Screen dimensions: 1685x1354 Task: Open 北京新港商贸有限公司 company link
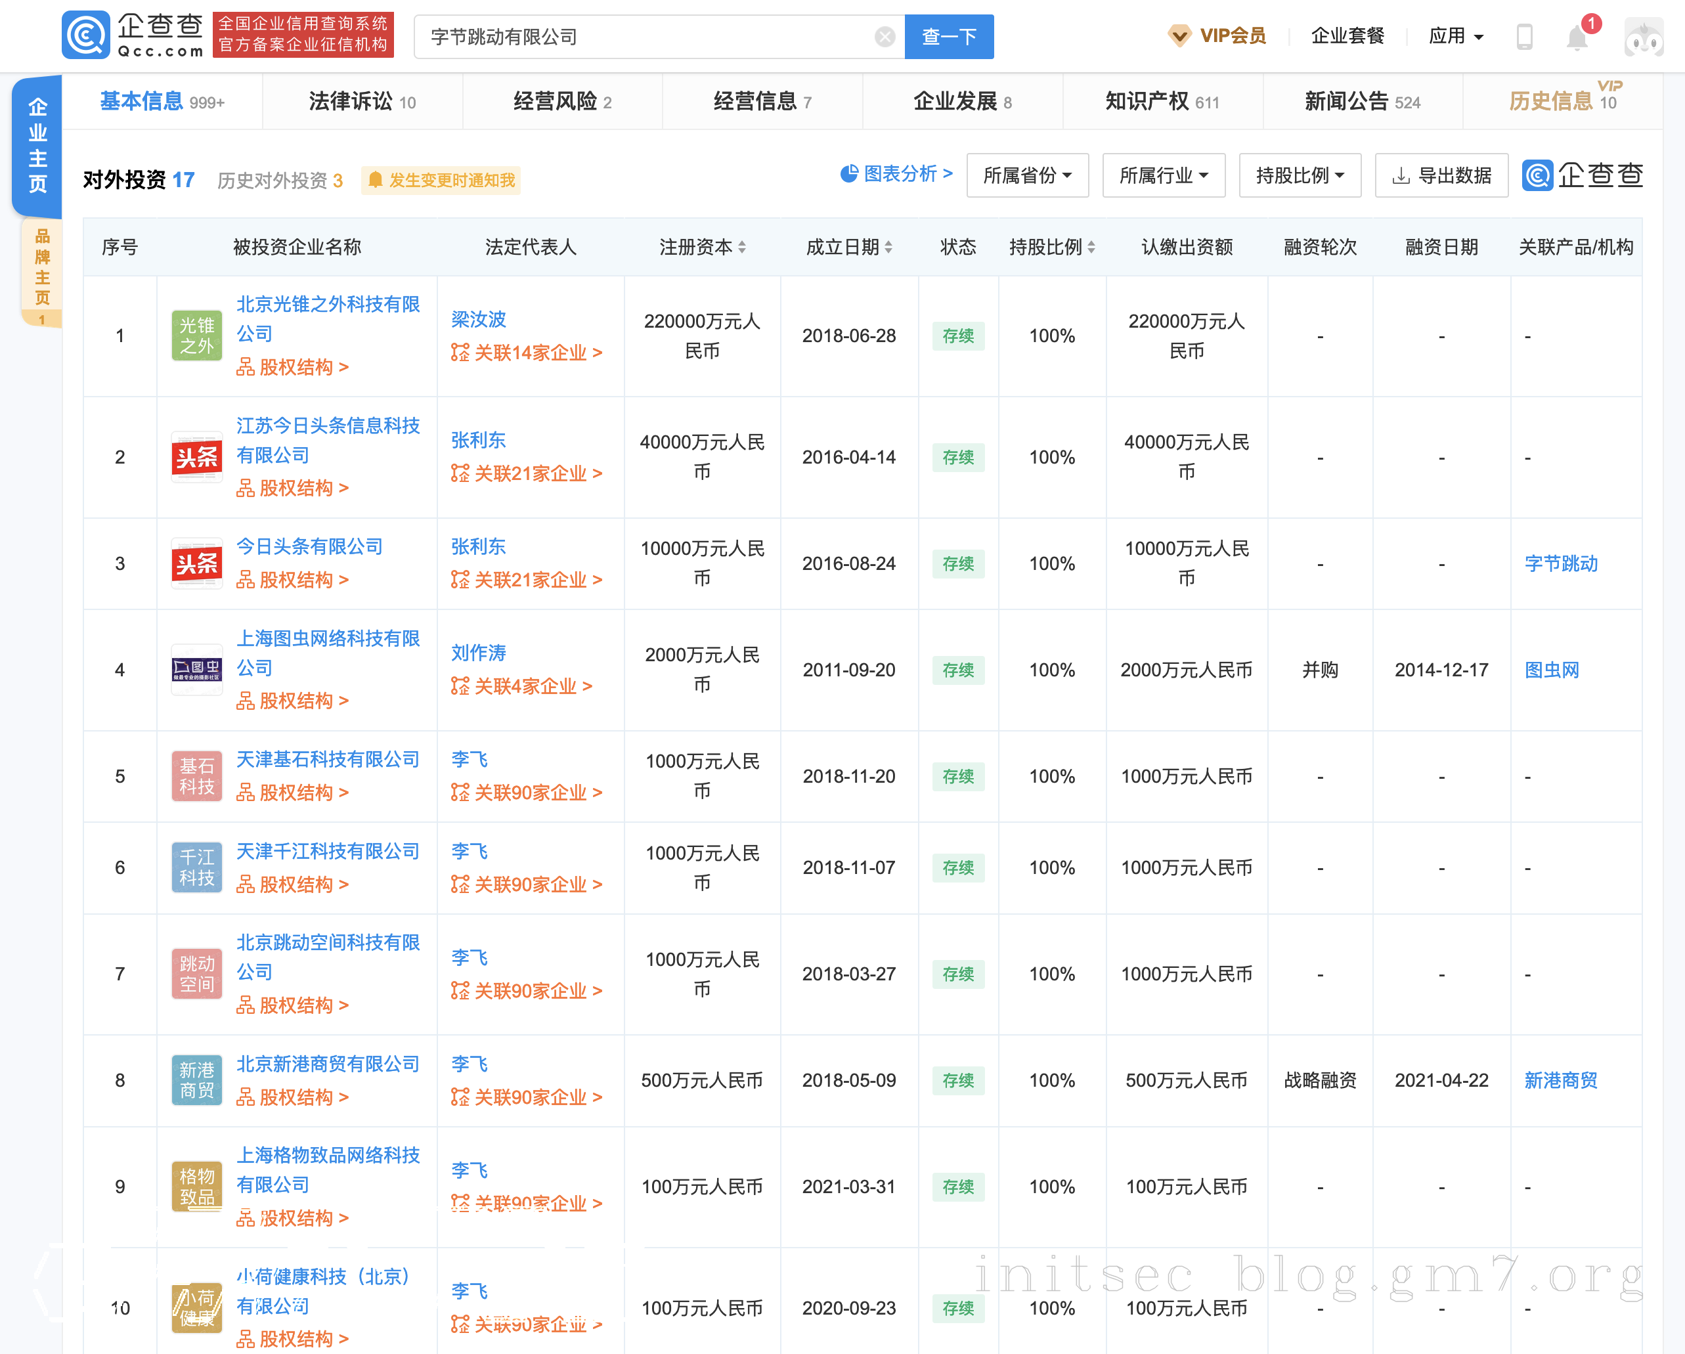[x=328, y=1064]
